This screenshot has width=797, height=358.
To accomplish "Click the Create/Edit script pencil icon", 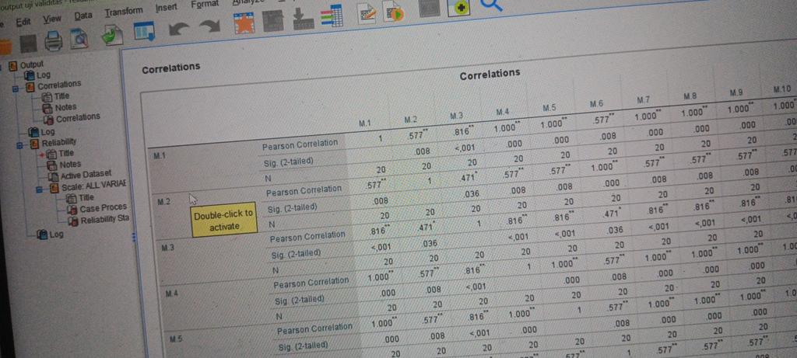I will (x=366, y=14).
